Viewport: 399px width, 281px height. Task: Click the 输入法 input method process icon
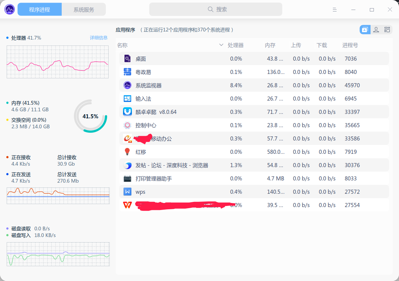(127, 98)
